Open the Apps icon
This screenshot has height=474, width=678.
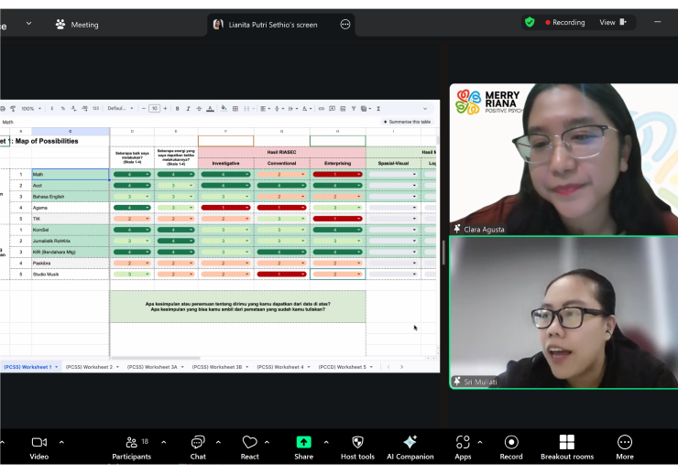[463, 443]
